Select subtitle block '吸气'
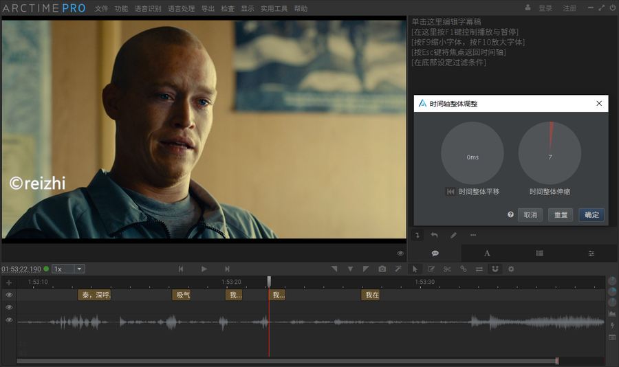Image resolution: width=619 pixels, height=367 pixels. tap(182, 295)
